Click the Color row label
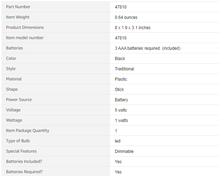 (11, 58)
